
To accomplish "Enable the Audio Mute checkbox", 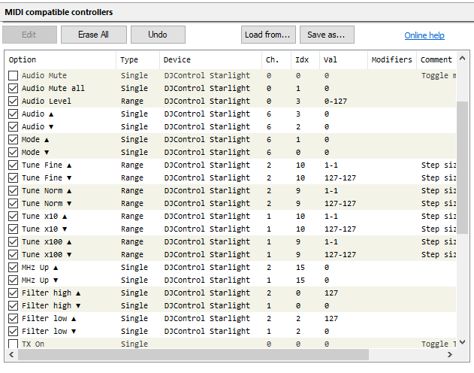I will 13,75.
